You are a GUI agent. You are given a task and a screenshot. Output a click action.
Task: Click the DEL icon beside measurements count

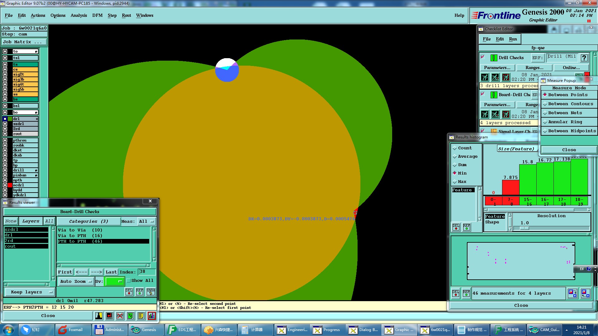click(x=456, y=293)
